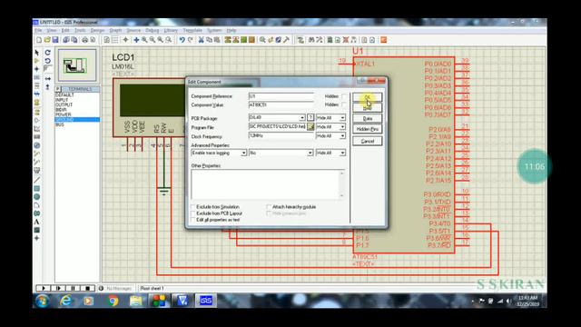Select the GROUND terminal in list
The width and height of the screenshot is (581, 327).
click(77, 119)
